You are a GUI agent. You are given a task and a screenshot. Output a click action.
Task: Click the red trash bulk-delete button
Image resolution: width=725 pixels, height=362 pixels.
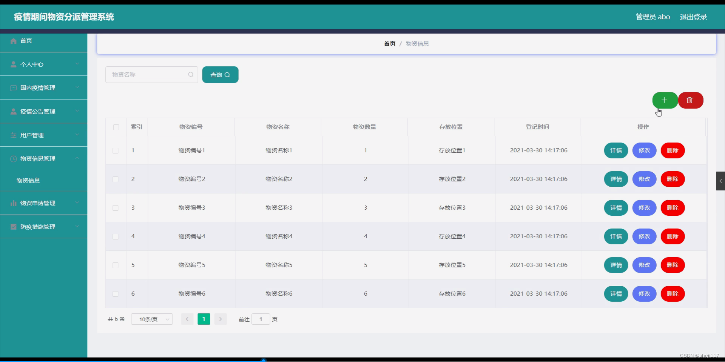click(x=690, y=100)
